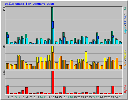Click day 26 on the x-axis
This screenshot has height=100, width=128.
coord(101,97)
